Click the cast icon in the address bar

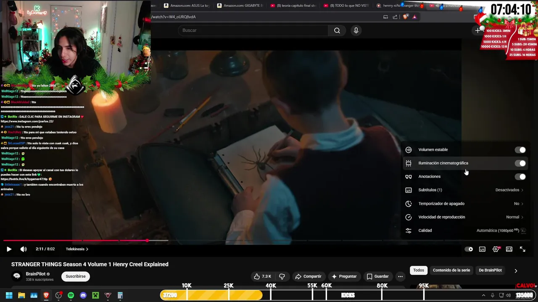click(x=385, y=17)
